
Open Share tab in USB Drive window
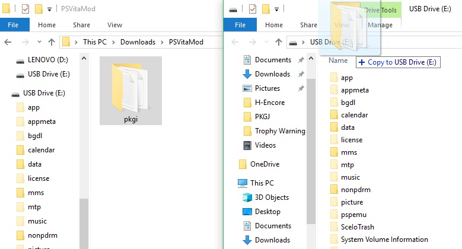tap(308, 25)
